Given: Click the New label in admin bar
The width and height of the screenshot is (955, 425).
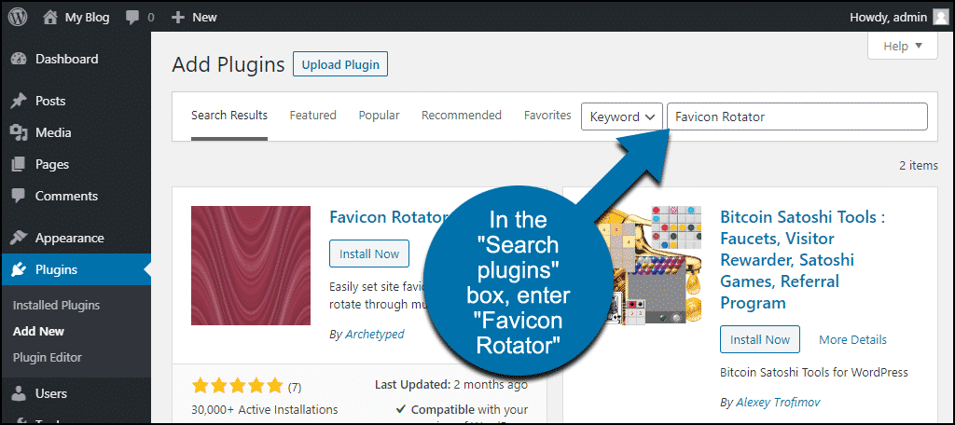Looking at the screenshot, I should point(204,18).
